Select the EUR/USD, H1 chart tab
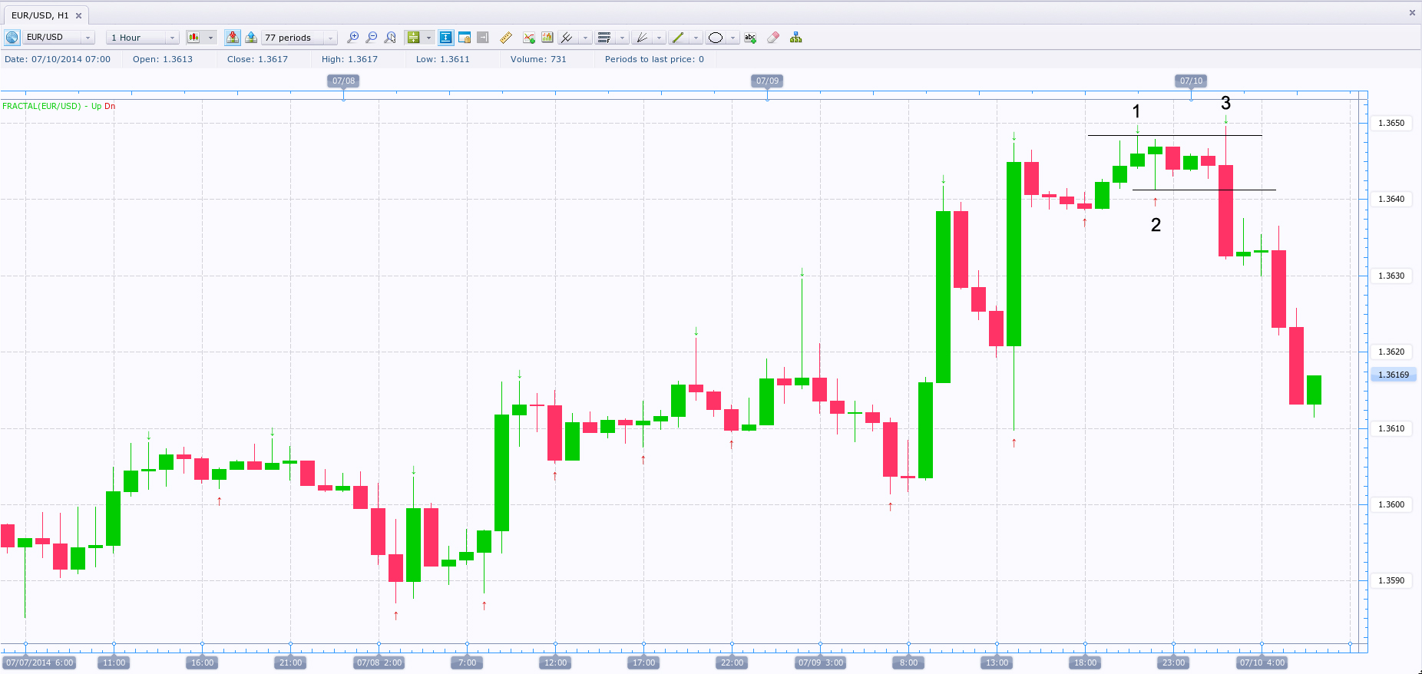The height and width of the screenshot is (674, 1422). (40, 15)
